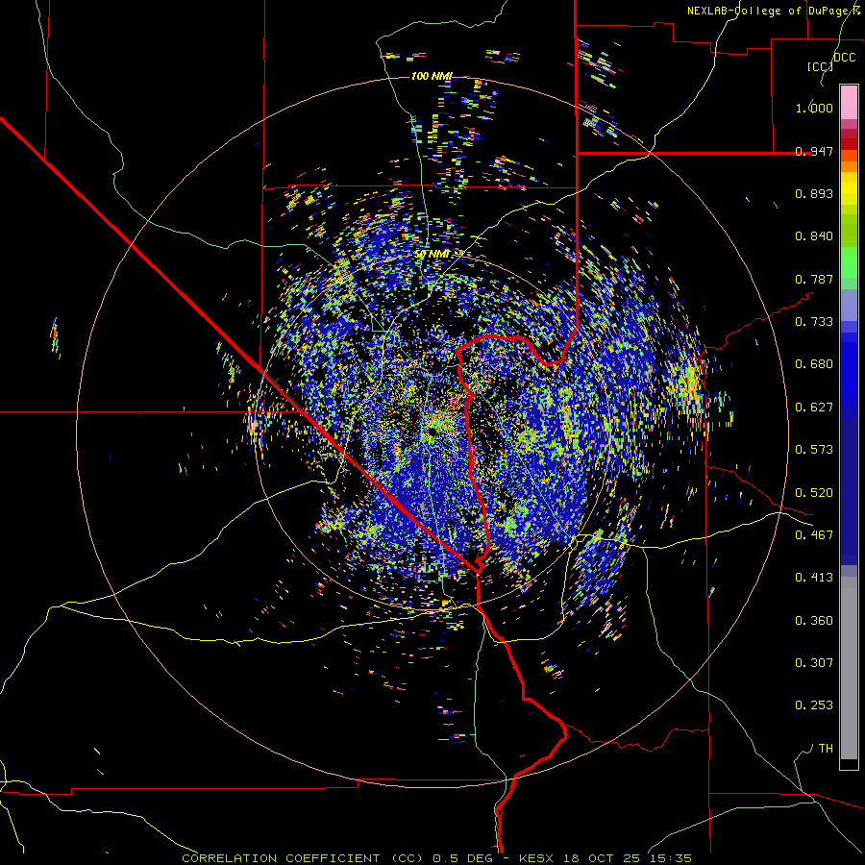Select the 0.307 scale value

pos(814,663)
